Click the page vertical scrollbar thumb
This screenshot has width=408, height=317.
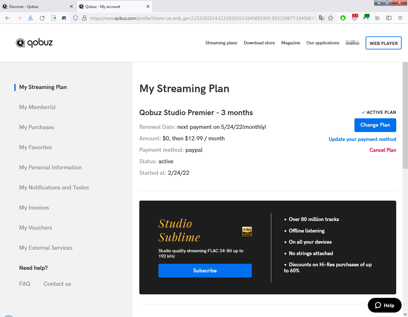[405, 115]
